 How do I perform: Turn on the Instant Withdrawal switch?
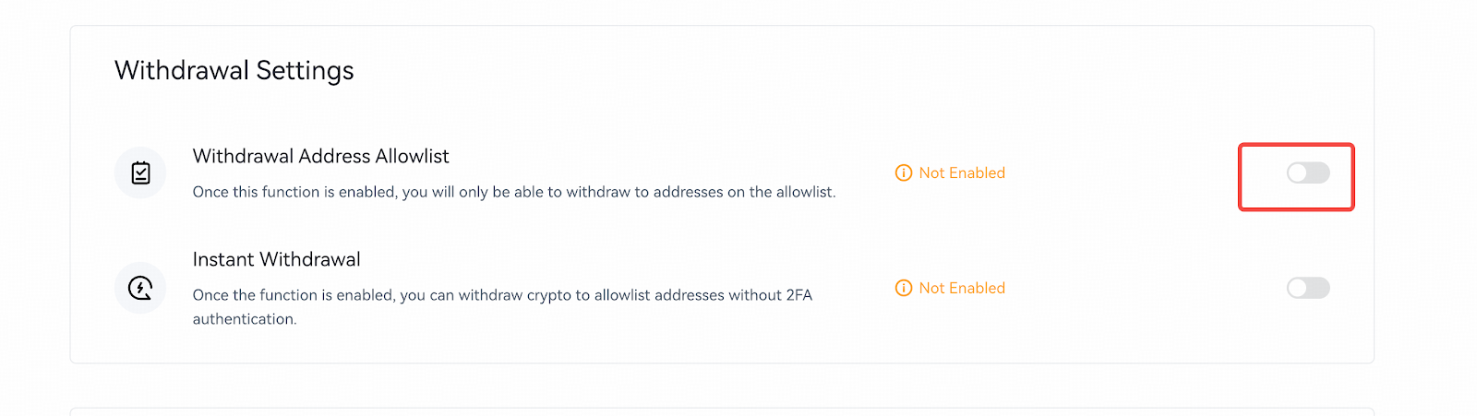click(1308, 288)
